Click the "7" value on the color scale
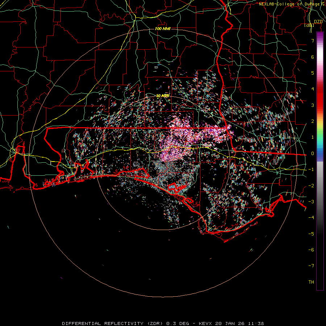326x326 pixels. coord(313,41)
